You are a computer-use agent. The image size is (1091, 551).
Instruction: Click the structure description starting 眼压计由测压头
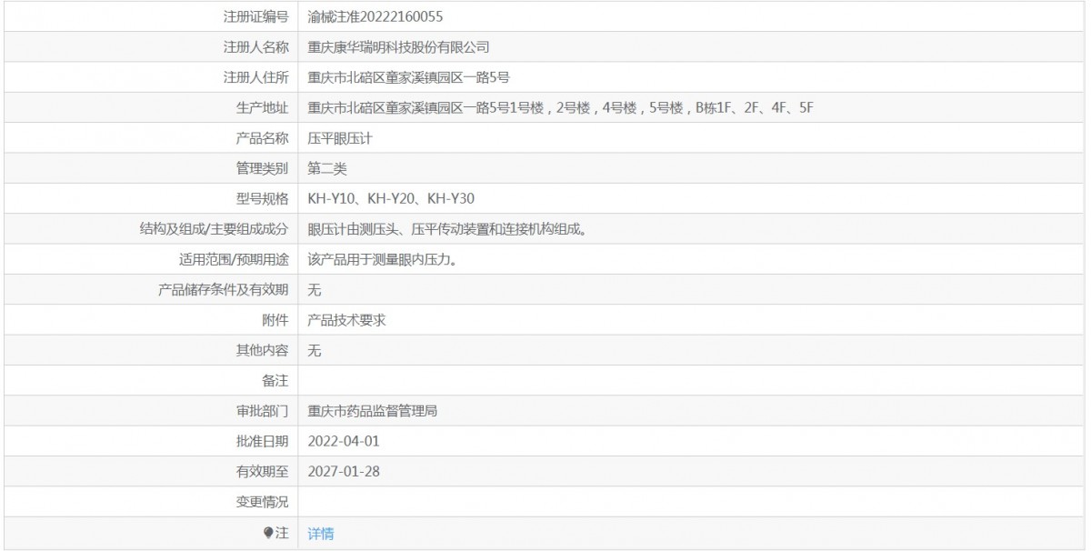446,229
